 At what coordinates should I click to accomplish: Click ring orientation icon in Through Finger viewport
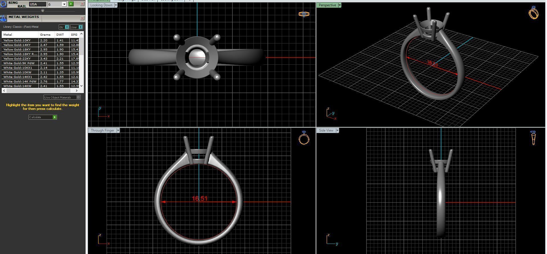tap(304, 138)
